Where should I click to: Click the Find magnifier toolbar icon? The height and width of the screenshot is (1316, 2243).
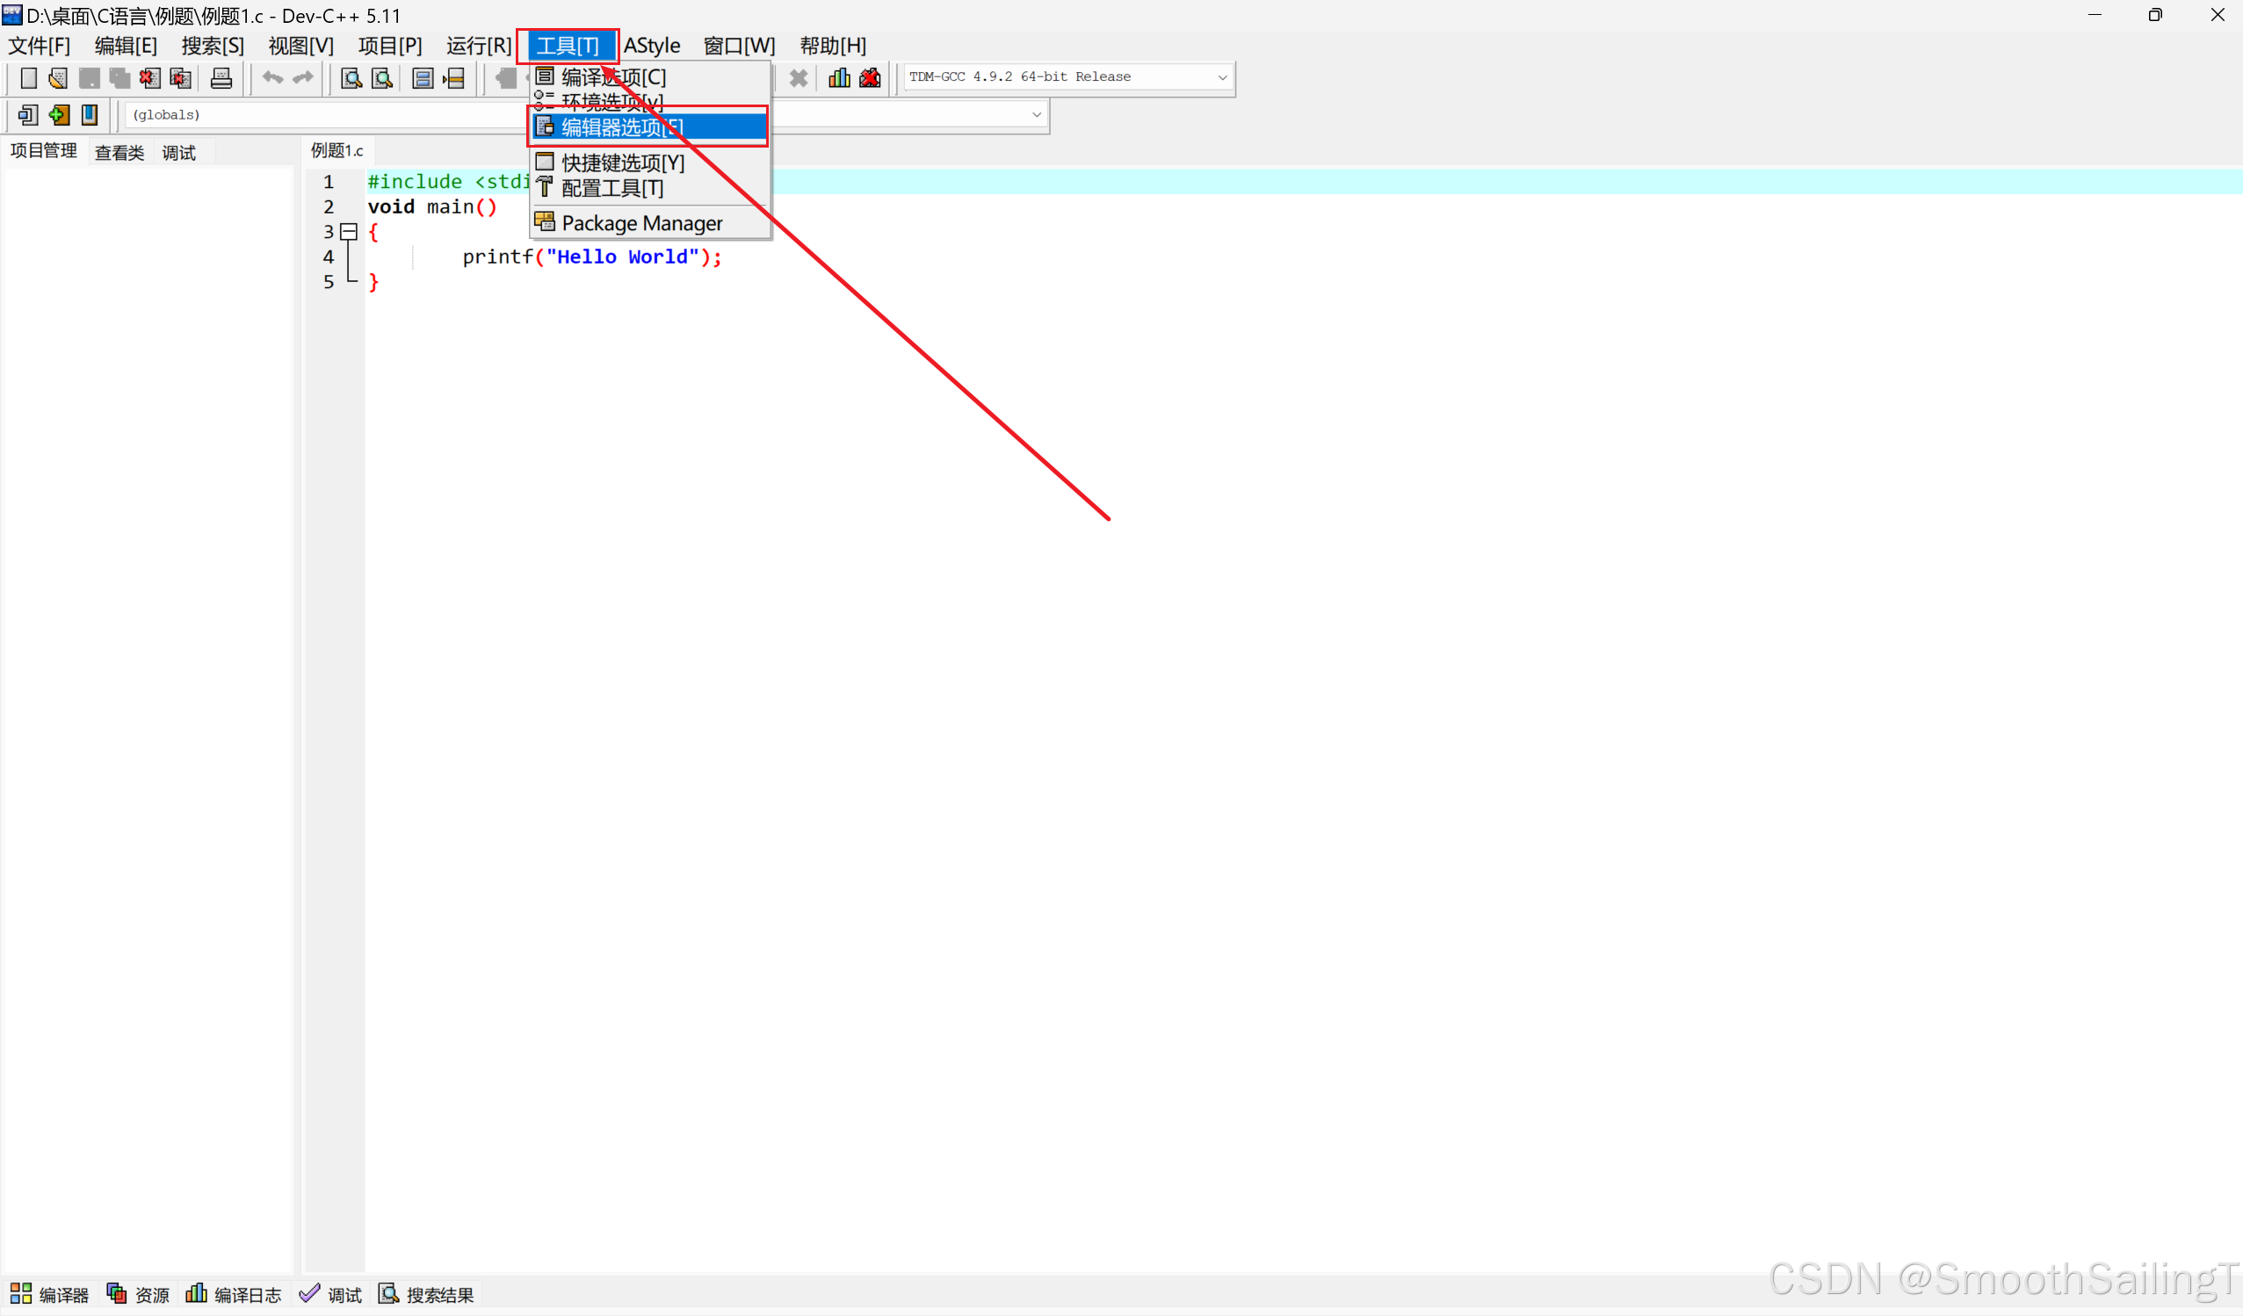click(x=351, y=78)
